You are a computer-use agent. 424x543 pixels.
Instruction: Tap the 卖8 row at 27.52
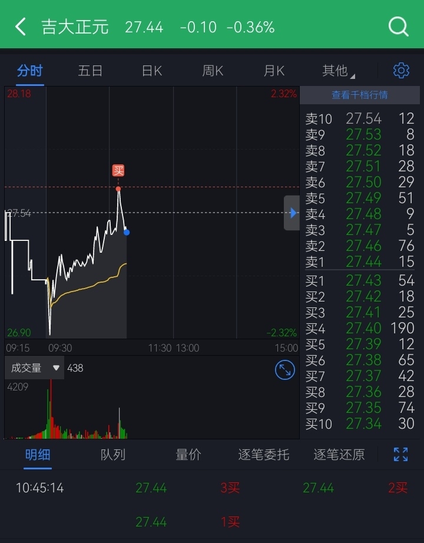point(360,150)
